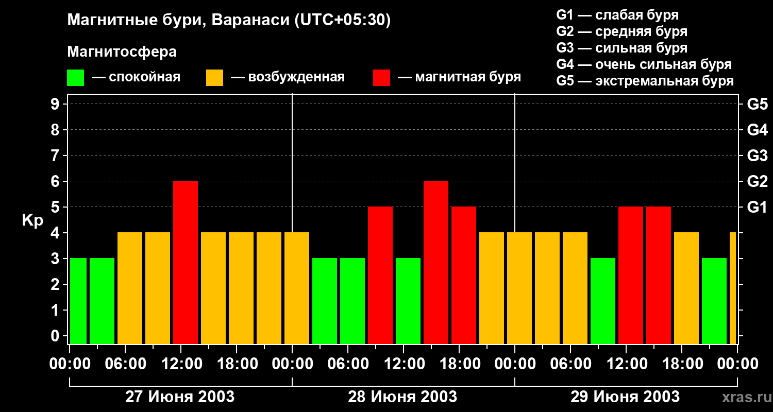Screen dimensions: 773x412
Task: Click the last green bar on 29 June
Action: tap(714, 301)
